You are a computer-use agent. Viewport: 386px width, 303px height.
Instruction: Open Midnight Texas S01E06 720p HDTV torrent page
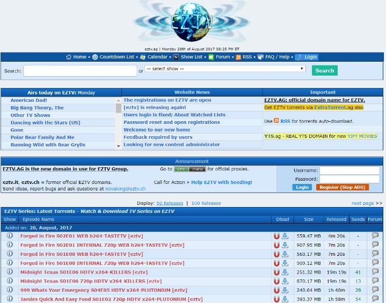[91, 281]
